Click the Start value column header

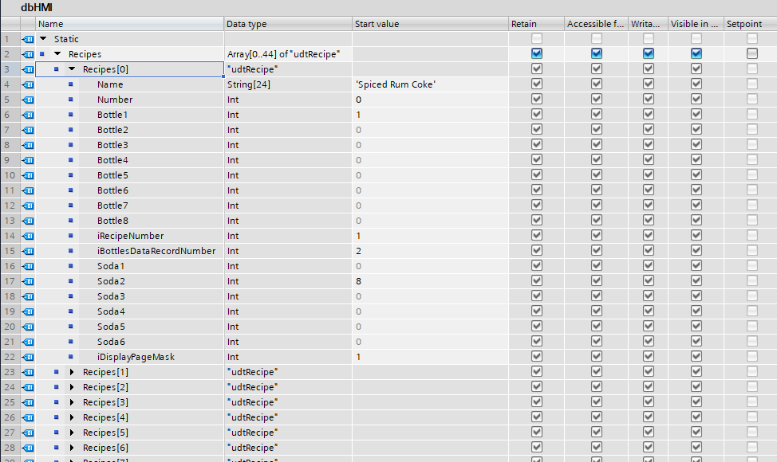pos(430,24)
